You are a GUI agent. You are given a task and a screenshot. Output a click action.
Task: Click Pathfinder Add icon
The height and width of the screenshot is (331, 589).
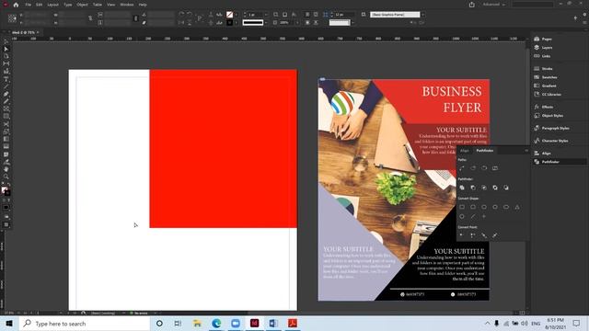pyautogui.click(x=462, y=188)
